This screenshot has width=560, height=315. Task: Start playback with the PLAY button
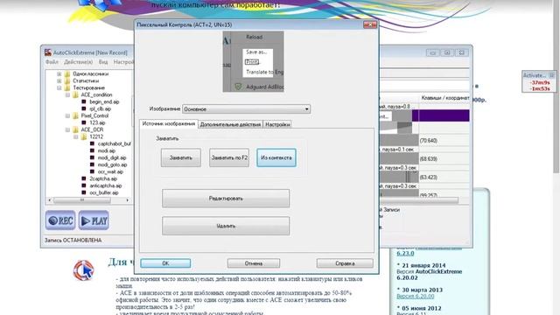click(94, 220)
